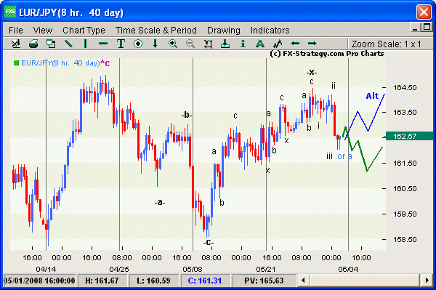The image size is (436, 290).
Task: Close the EUR/JPY chart window
Action: 424,12
